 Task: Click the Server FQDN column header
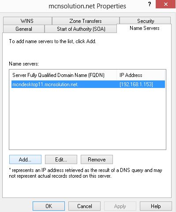tap(64, 75)
